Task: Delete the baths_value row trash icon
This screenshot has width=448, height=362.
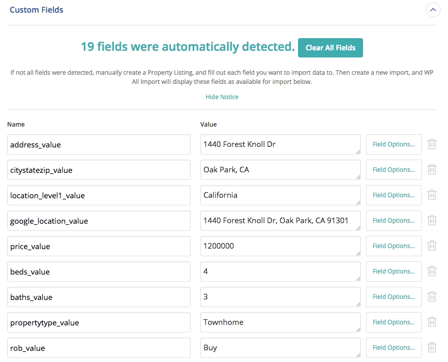Action: 432,296
